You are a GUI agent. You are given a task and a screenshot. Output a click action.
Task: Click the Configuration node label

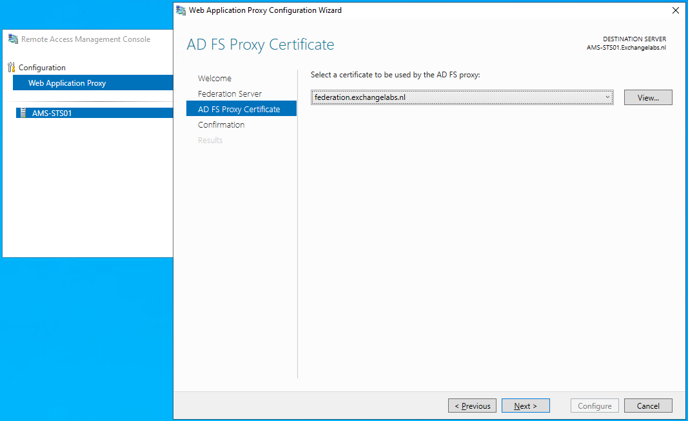42,68
